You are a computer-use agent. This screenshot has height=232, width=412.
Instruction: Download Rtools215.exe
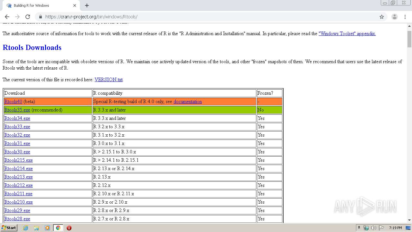pyautogui.click(x=19, y=160)
